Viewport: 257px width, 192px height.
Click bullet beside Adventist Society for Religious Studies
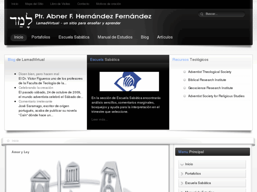click(185, 96)
